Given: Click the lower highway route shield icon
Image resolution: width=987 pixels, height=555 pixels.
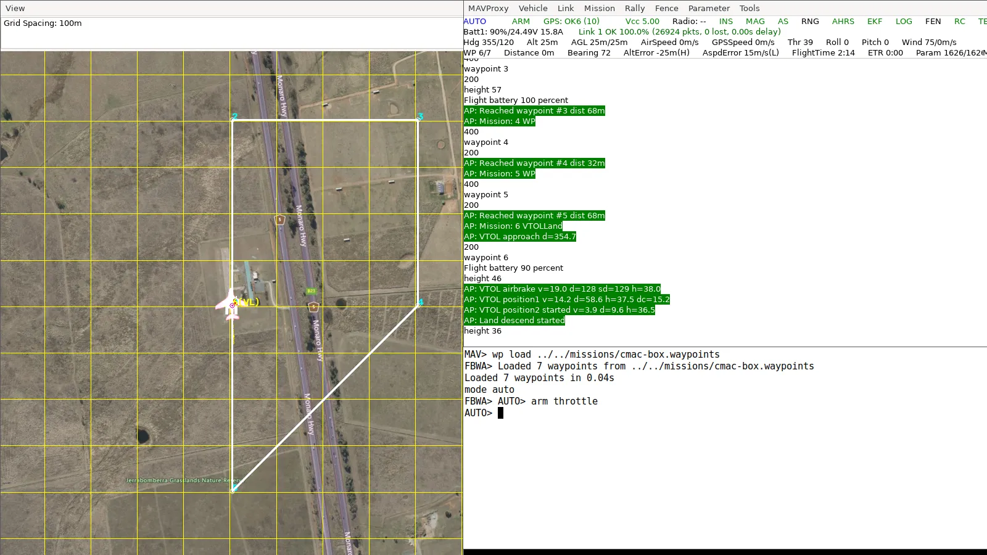Looking at the screenshot, I should (313, 306).
